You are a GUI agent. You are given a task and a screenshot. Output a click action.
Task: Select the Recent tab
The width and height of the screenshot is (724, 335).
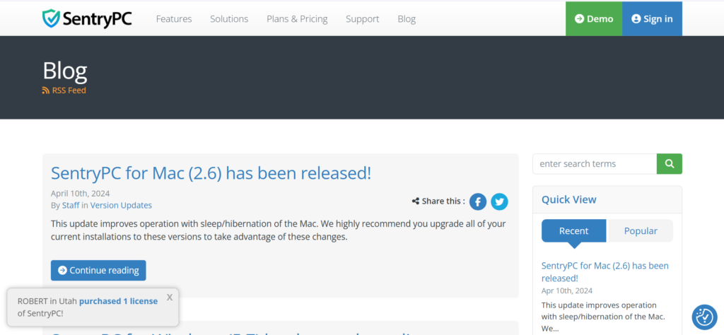pos(574,230)
